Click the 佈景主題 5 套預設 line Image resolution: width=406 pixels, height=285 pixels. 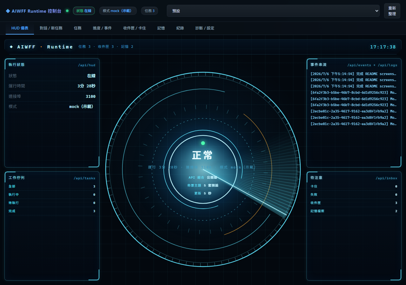pyautogui.click(x=203, y=186)
